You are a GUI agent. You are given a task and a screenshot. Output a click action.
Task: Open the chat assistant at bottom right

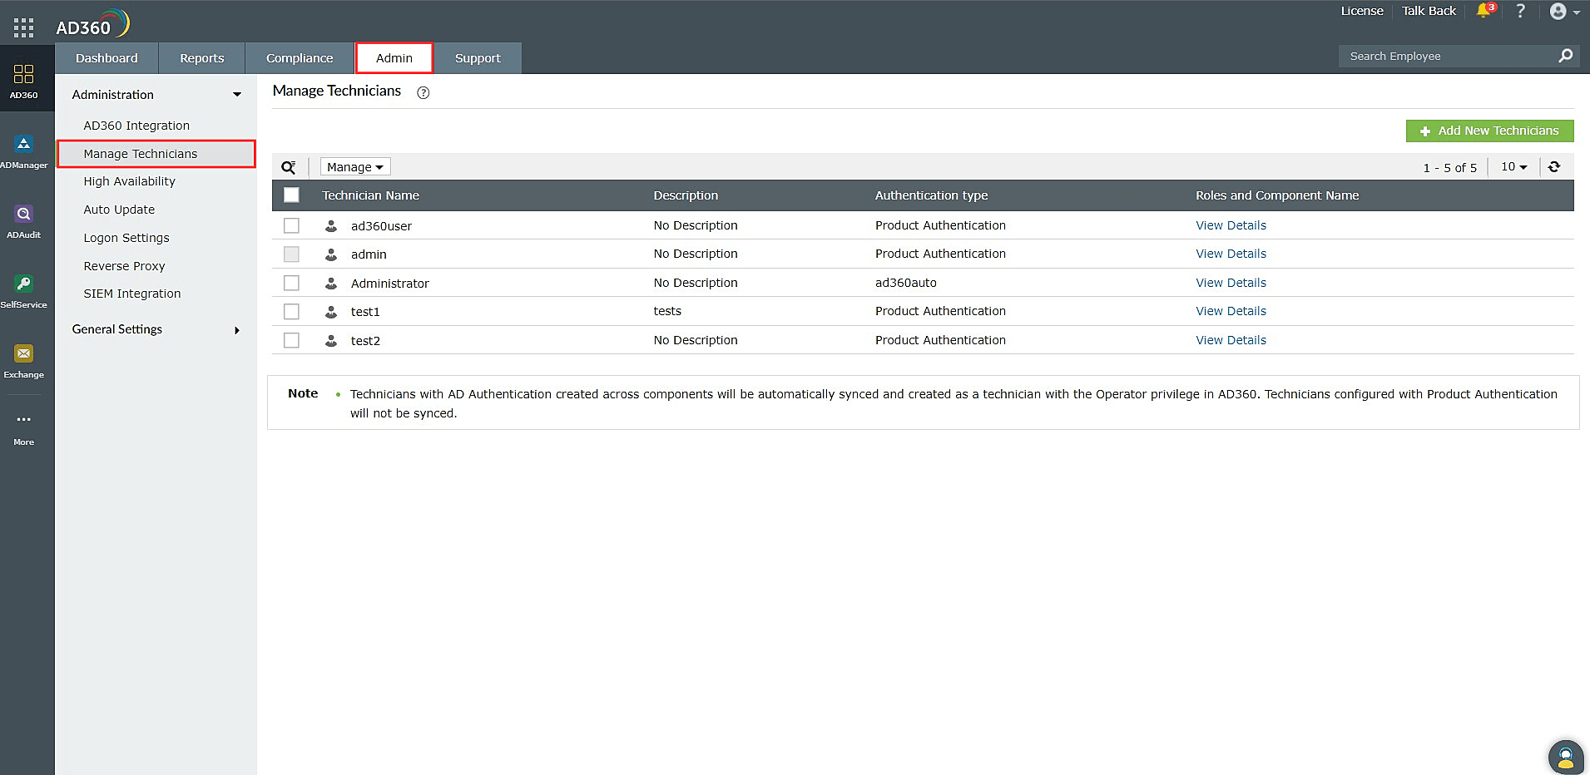click(1567, 756)
